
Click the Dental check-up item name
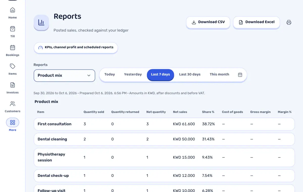point(53,176)
